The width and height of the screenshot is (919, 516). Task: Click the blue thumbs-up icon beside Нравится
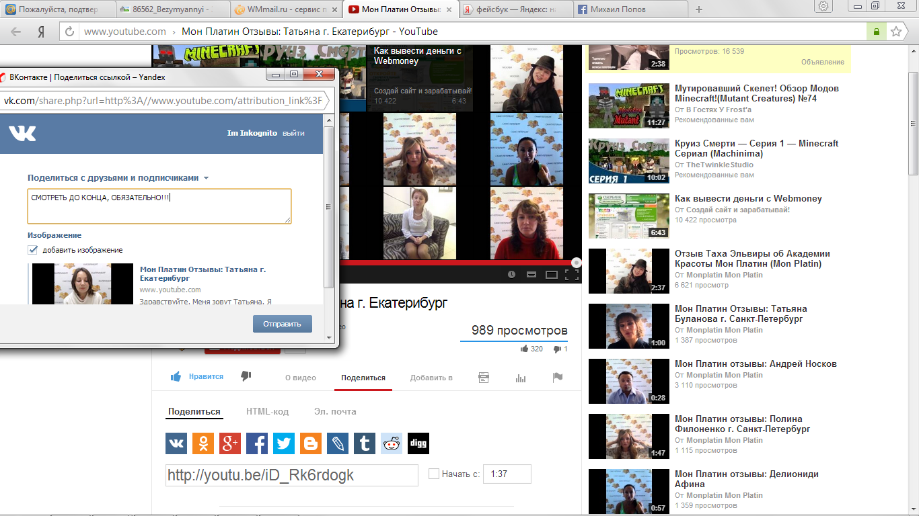point(176,377)
